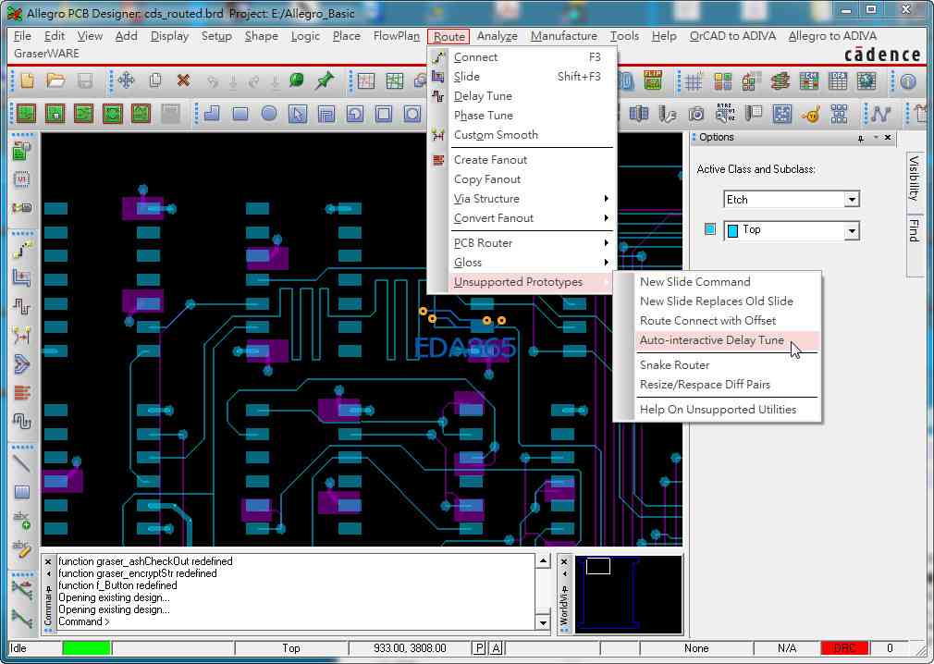Click the red DRC status indicator
Viewport: 934px width, 664px height.
click(843, 648)
